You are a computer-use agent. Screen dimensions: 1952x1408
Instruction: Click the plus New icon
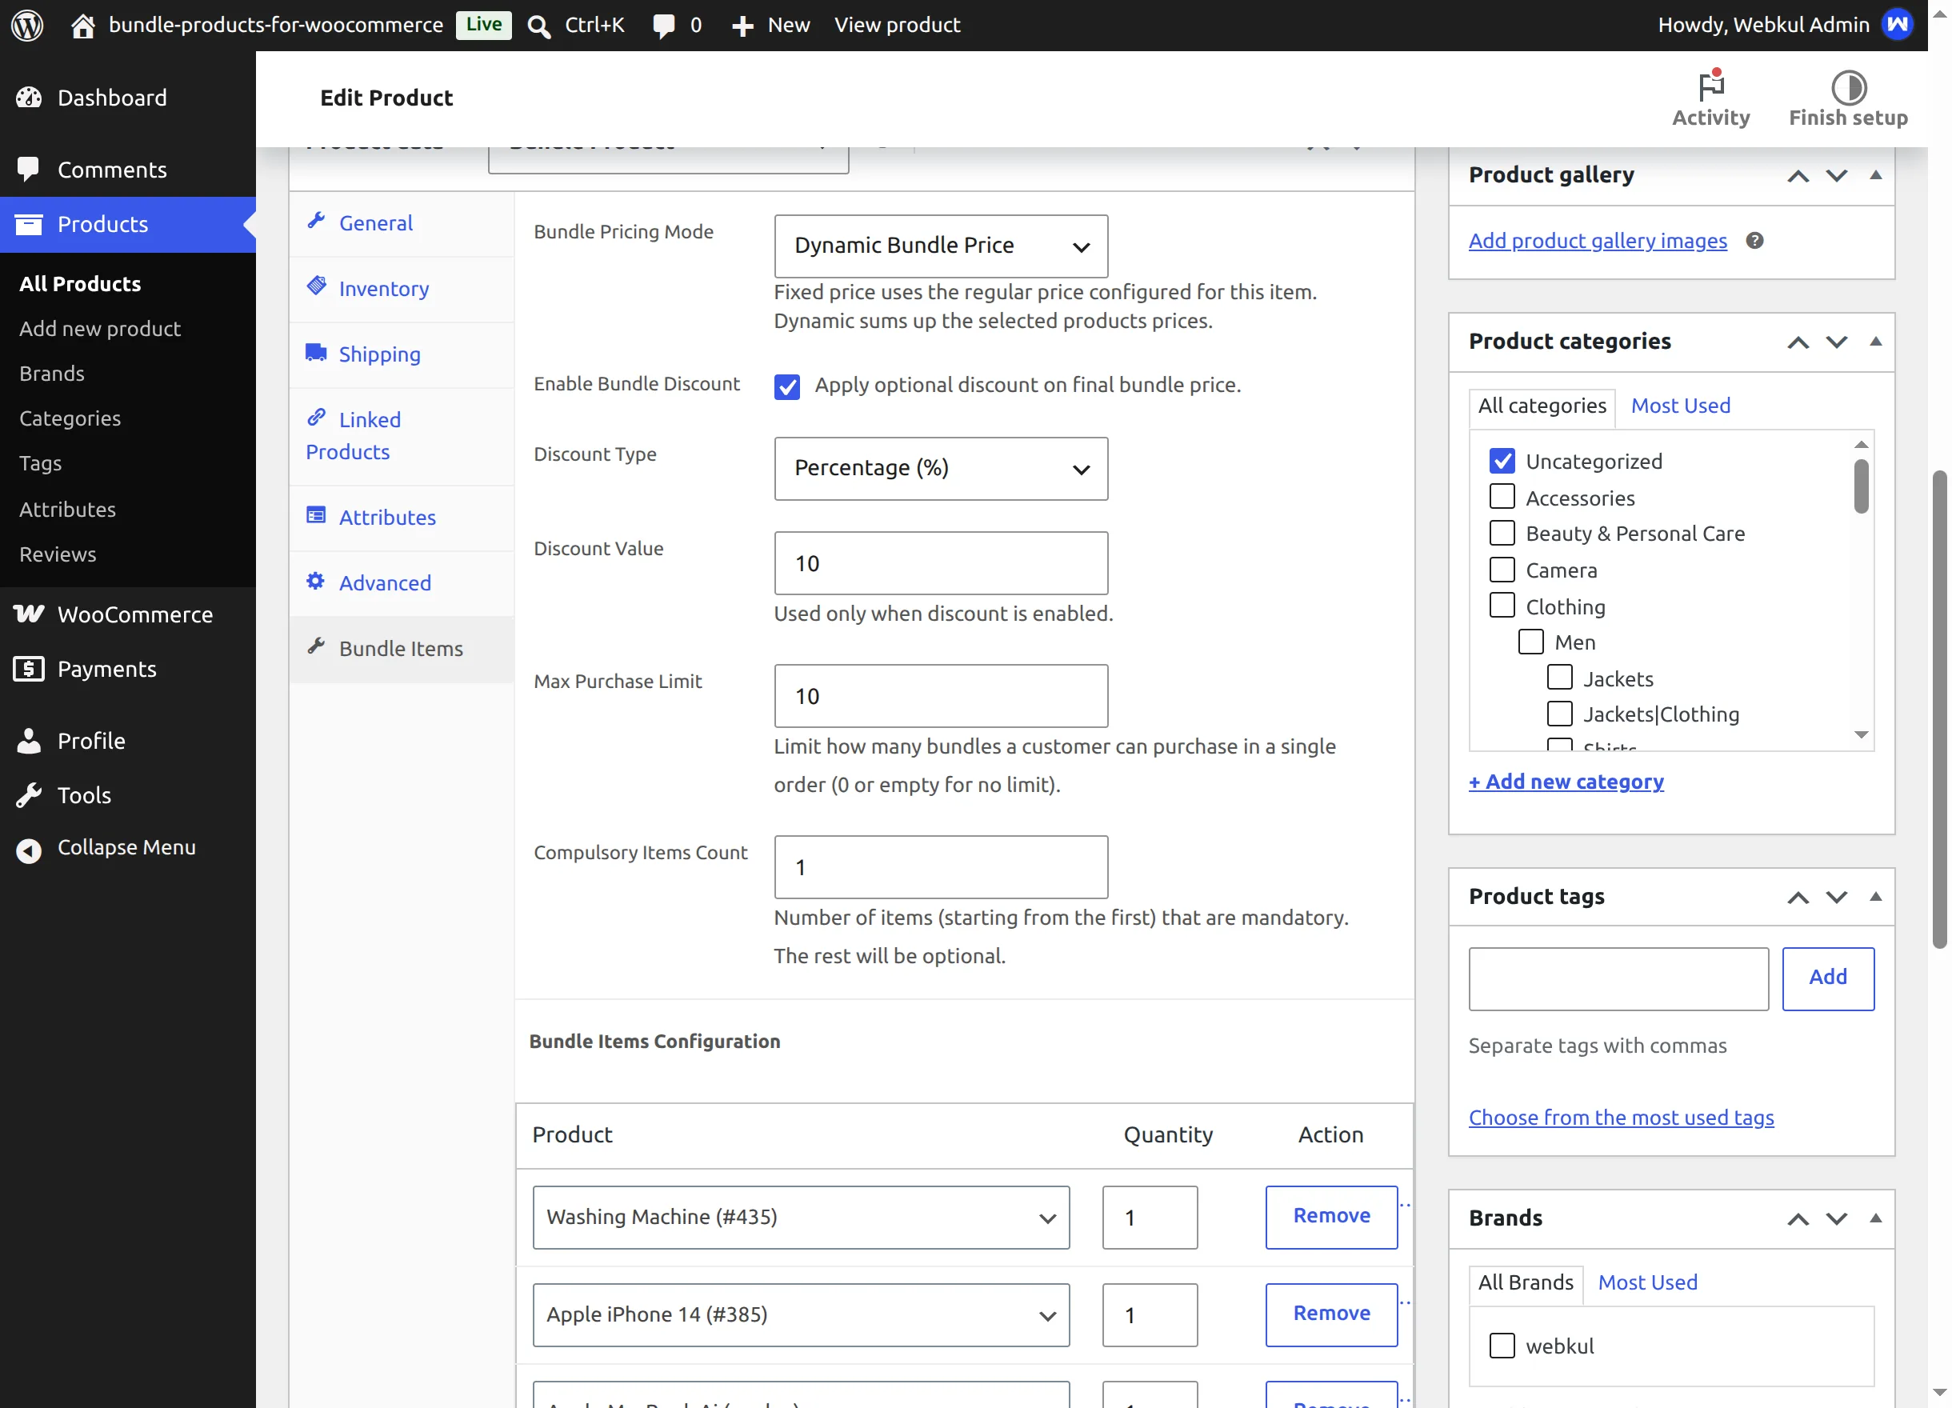[742, 26]
